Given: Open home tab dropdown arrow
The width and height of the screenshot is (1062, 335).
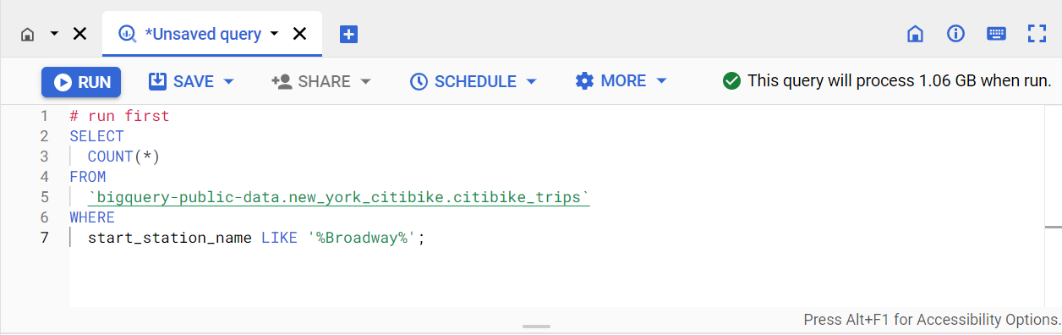Looking at the screenshot, I should point(54,35).
